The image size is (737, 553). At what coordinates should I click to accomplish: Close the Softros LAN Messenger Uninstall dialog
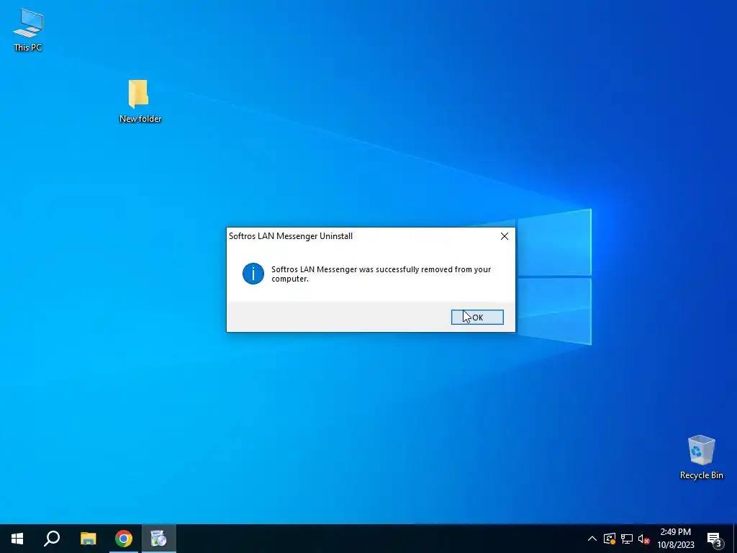point(505,236)
